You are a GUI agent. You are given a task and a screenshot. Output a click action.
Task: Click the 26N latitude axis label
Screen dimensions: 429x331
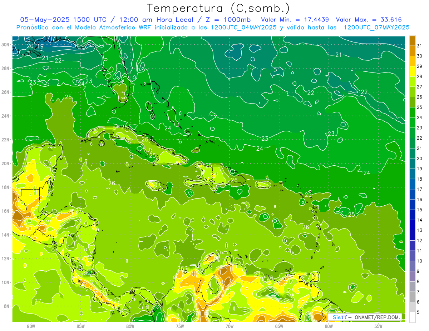pyautogui.click(x=6, y=92)
